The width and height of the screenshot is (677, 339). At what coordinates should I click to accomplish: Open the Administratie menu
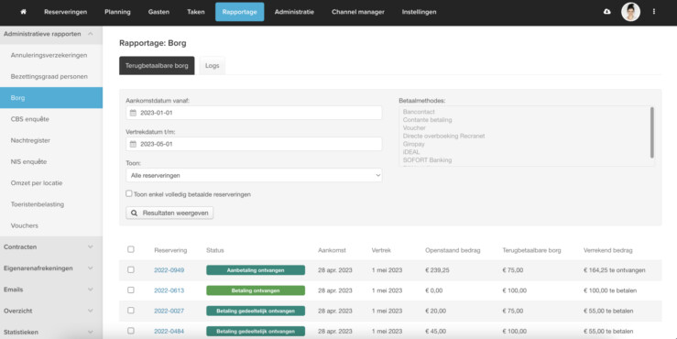(x=294, y=12)
